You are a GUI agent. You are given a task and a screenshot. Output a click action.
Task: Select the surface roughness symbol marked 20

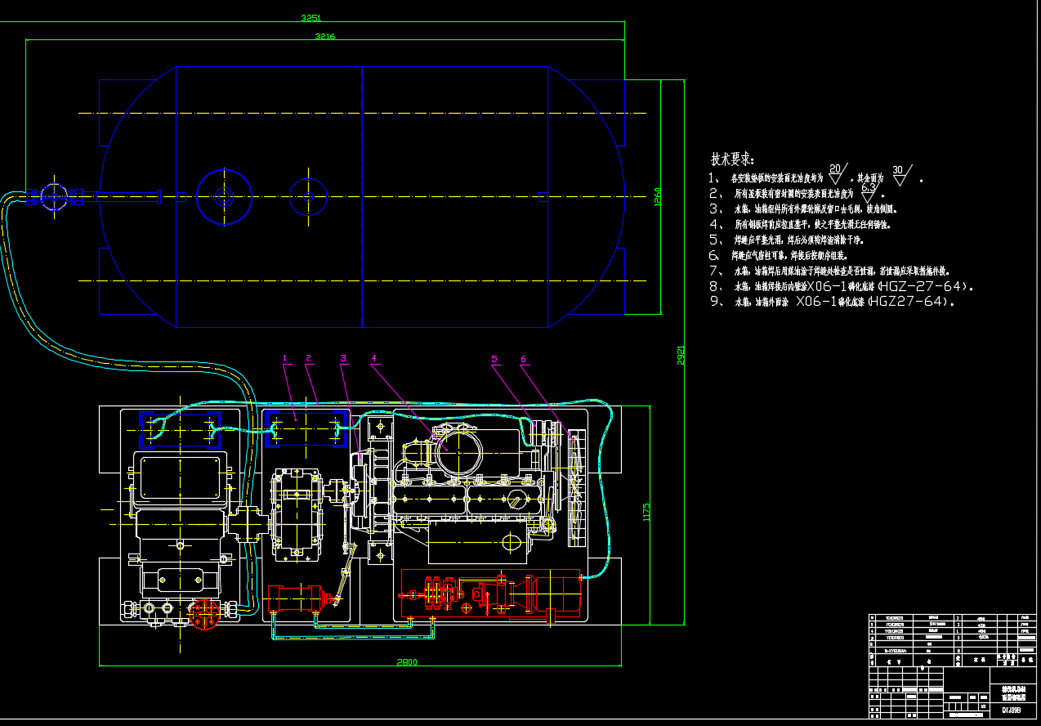pos(835,173)
